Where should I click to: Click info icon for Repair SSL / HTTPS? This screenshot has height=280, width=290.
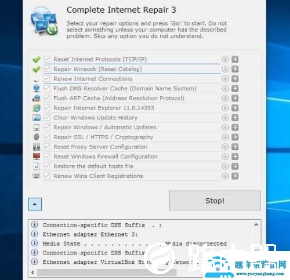tap(225, 137)
